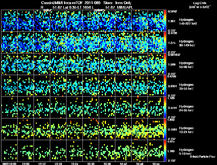Click the 19:06 time label
The image size is (217, 165).
click(25, 164)
